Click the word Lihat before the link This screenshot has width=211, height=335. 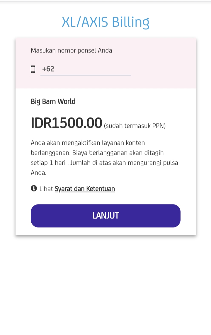click(x=46, y=189)
